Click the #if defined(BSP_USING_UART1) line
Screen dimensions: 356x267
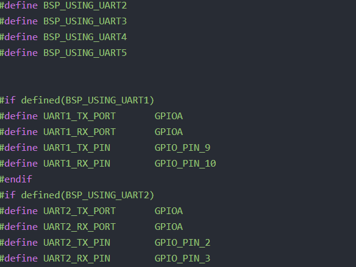click(x=77, y=100)
